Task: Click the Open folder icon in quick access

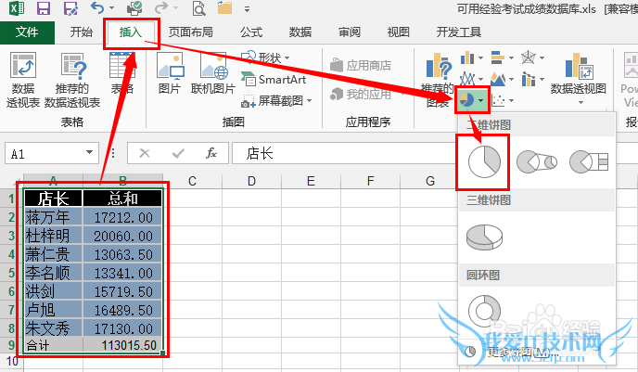Action: point(224,7)
